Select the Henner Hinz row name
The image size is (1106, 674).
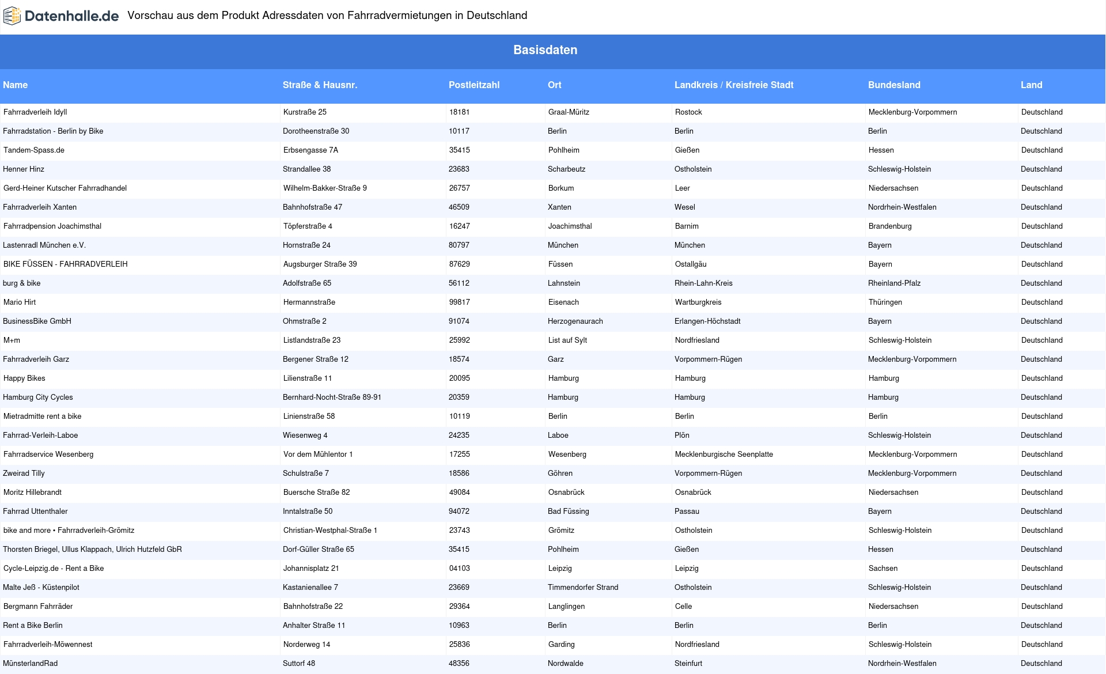tap(24, 169)
